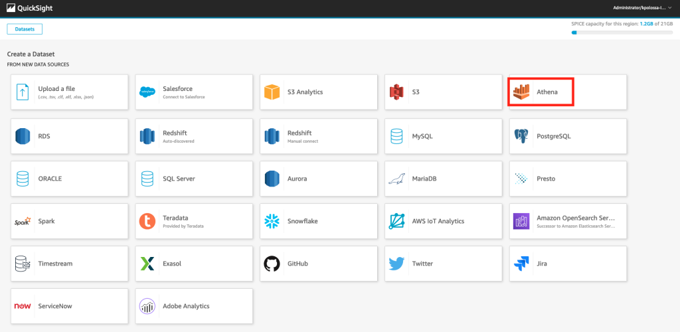This screenshot has height=332, width=680.
Task: Choose the Timestream icon
Action: click(x=23, y=264)
